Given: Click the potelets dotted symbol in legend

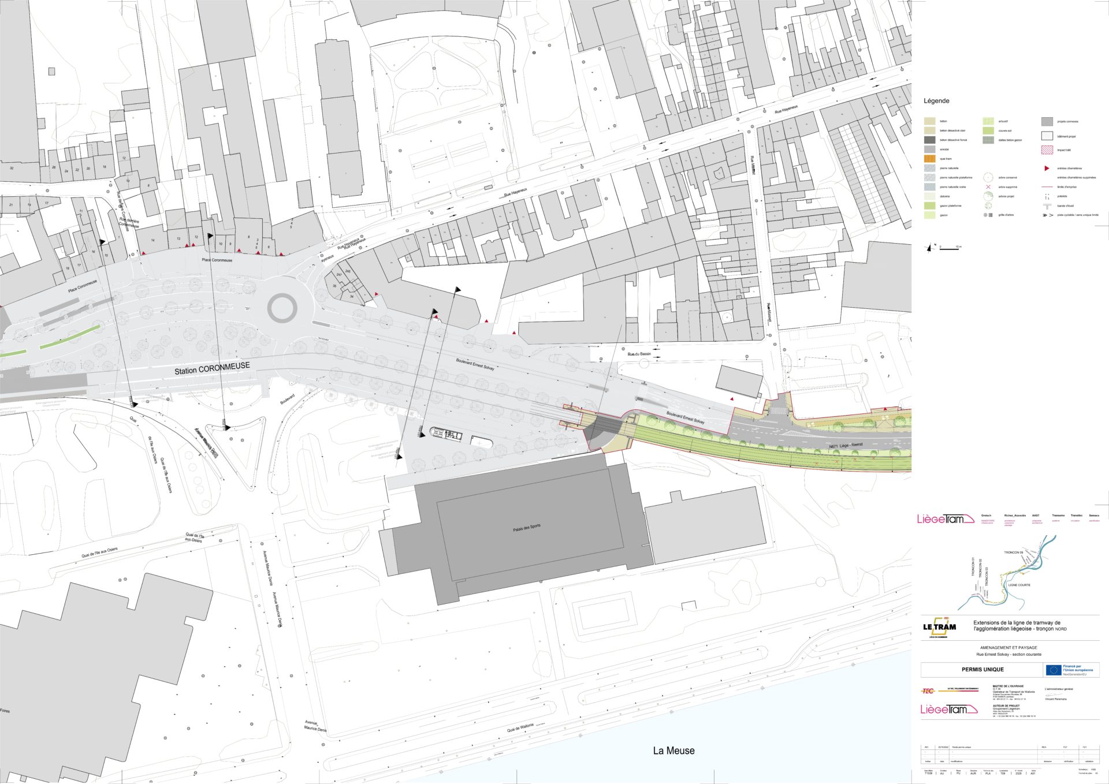Looking at the screenshot, I should point(1047,196).
